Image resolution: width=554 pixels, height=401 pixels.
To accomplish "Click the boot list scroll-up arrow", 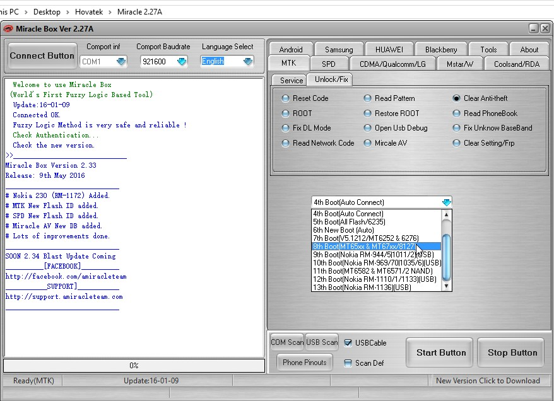I will click(446, 214).
